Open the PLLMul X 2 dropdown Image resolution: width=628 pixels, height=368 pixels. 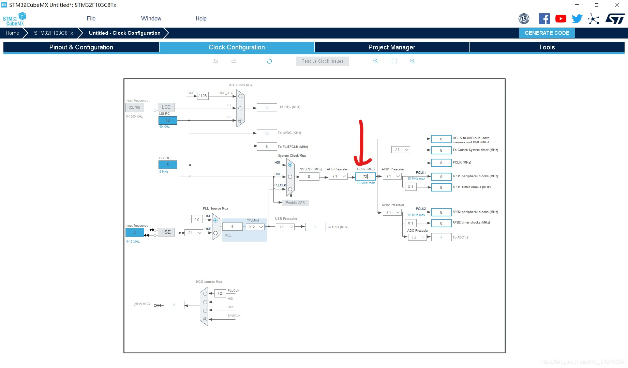point(255,227)
